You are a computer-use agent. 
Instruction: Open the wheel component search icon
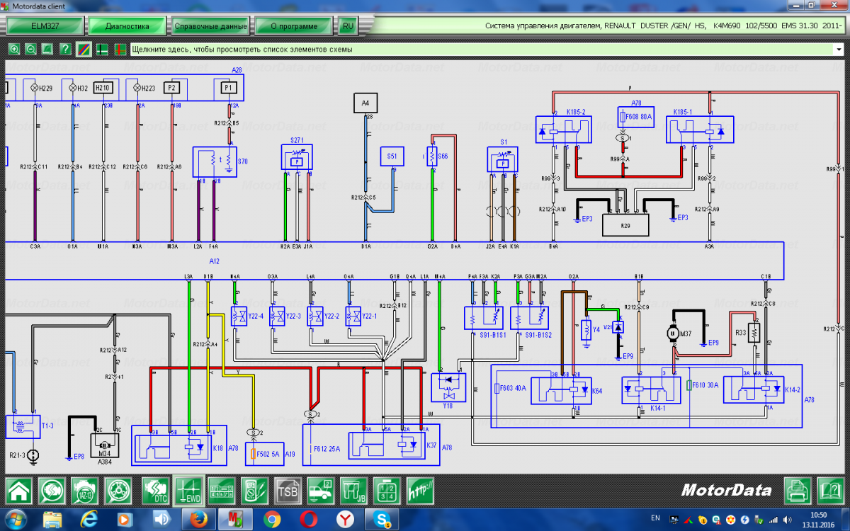(118, 489)
